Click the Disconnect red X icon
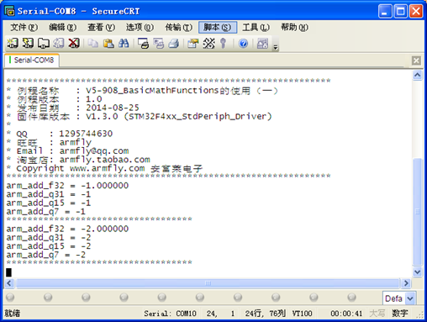Viewport: 427px width, 322px height. tap(74, 43)
